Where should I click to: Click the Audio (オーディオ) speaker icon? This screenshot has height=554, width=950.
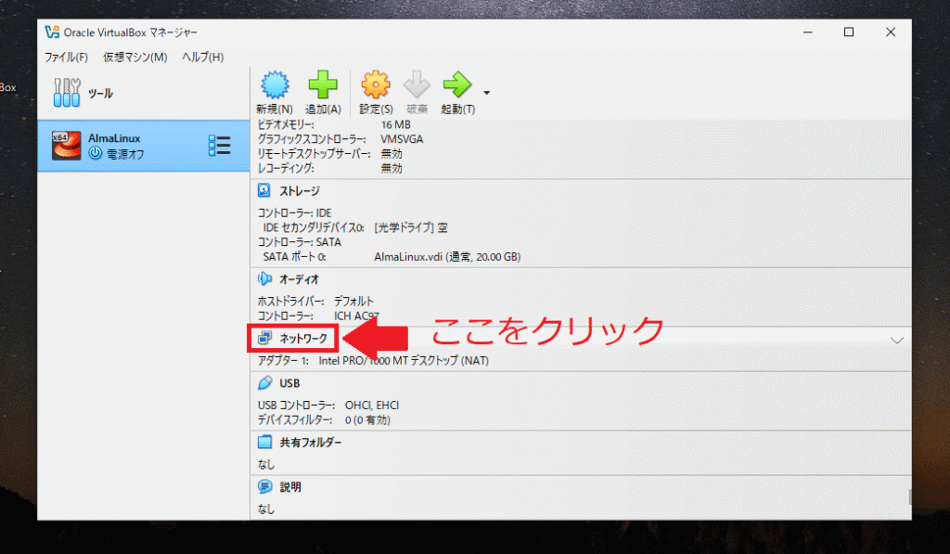point(264,278)
